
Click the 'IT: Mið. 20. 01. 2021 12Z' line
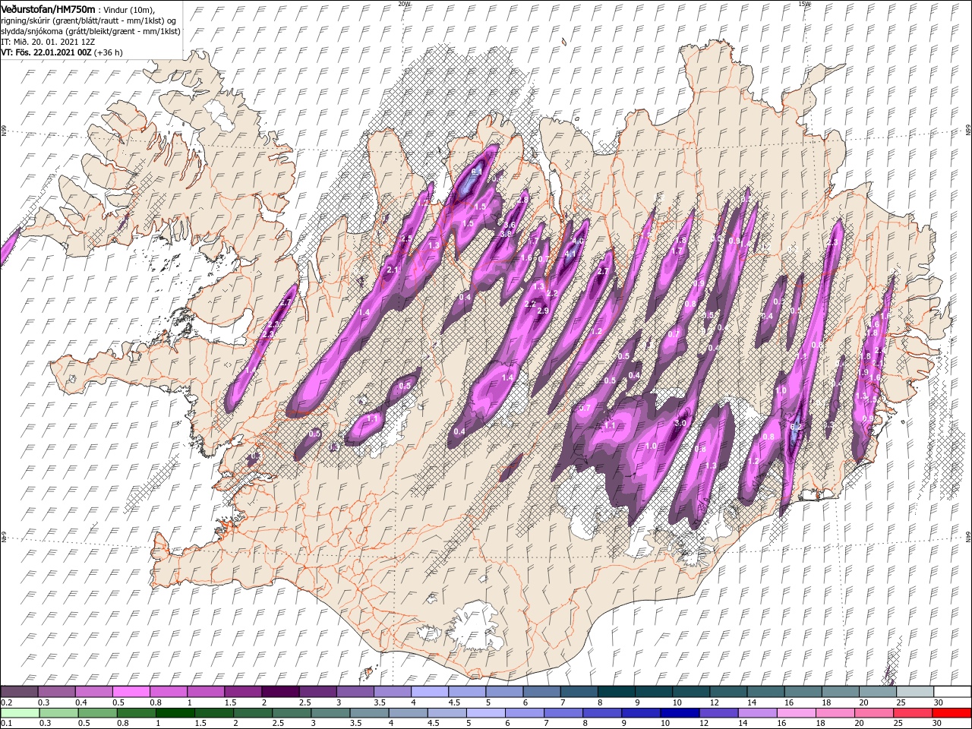[47, 42]
